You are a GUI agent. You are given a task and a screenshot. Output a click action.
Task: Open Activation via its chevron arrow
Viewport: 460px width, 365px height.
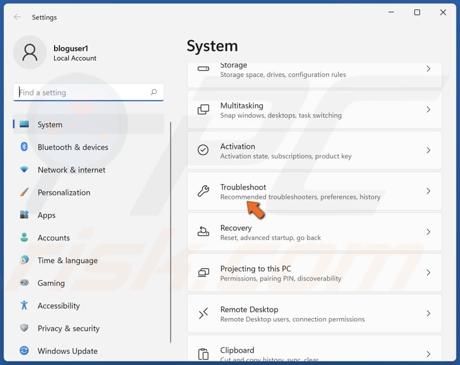pos(429,150)
